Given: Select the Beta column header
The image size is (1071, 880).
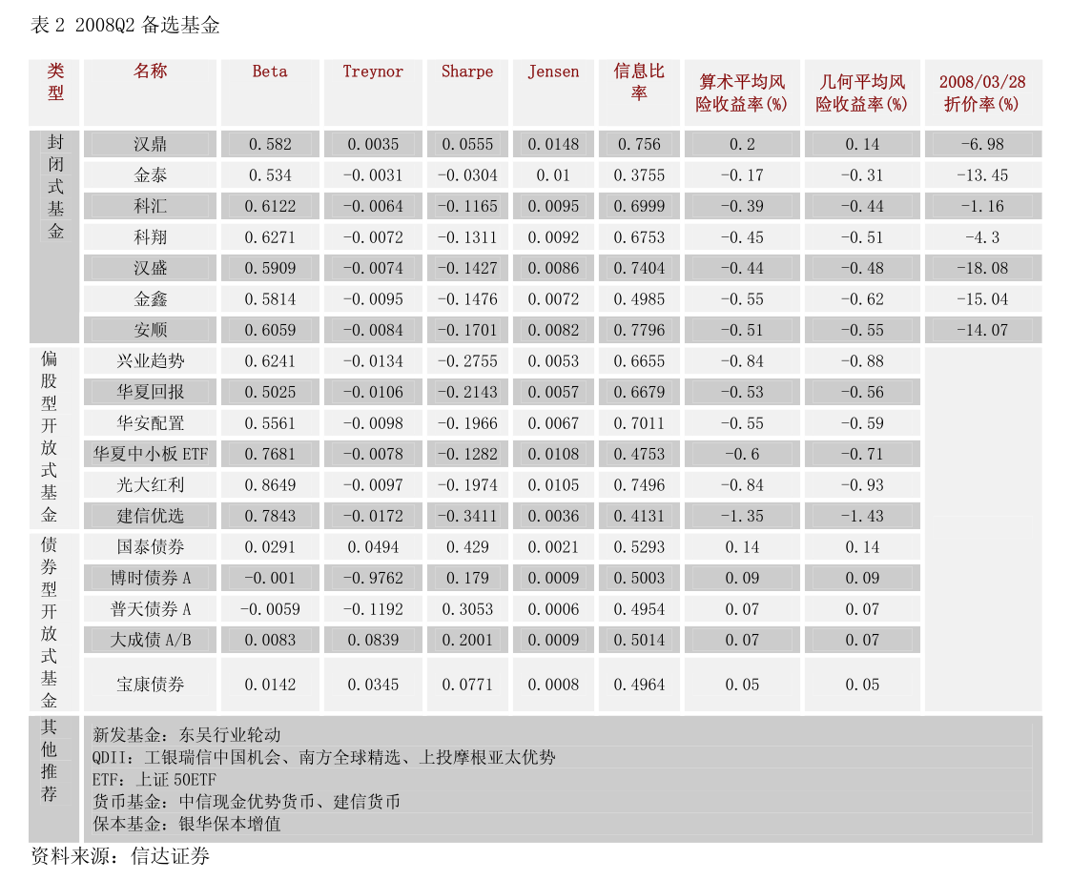Looking at the screenshot, I should (270, 71).
